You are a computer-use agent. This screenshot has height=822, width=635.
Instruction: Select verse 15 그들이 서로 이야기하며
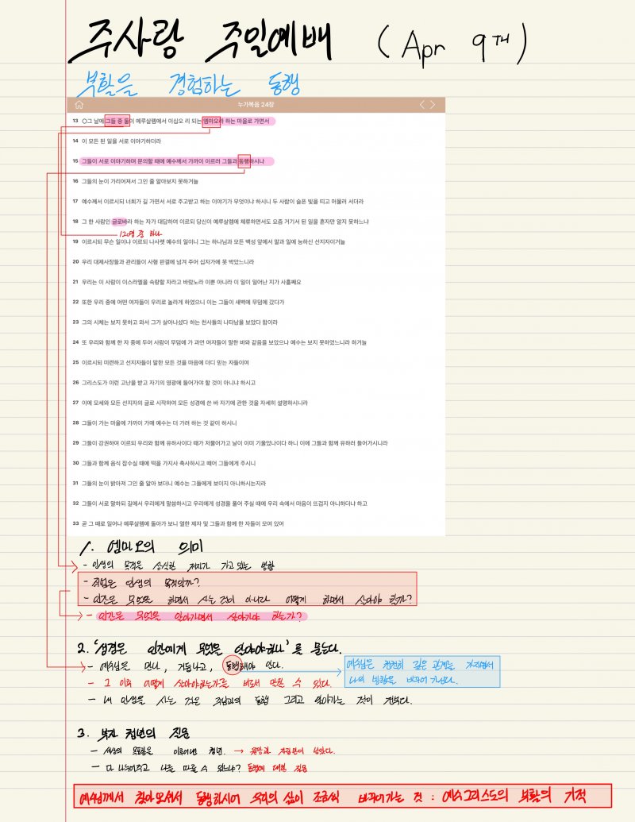[168, 161]
